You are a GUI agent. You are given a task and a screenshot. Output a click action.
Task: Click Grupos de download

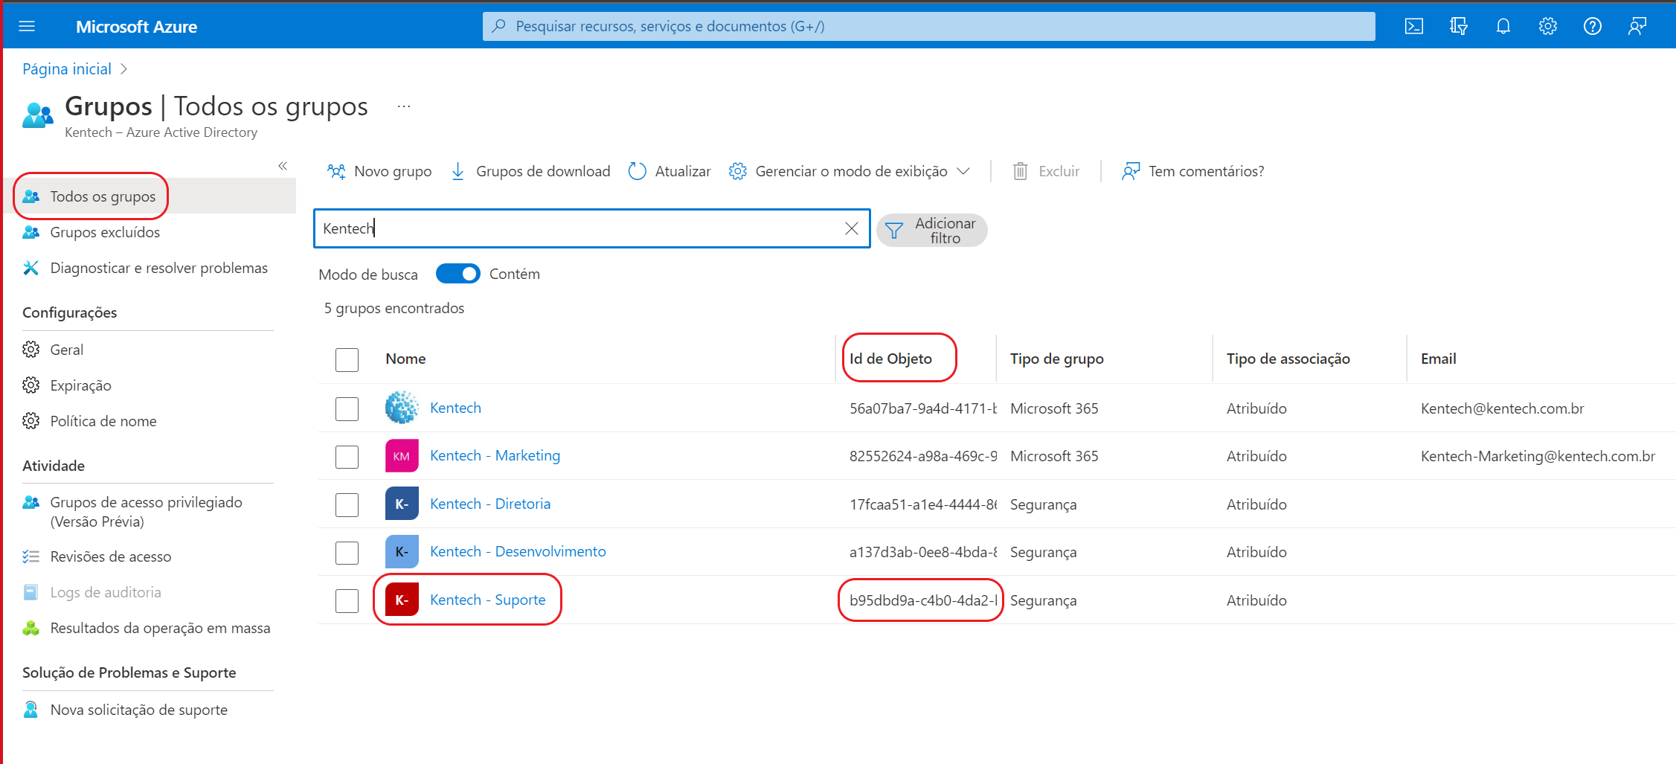tap(530, 172)
